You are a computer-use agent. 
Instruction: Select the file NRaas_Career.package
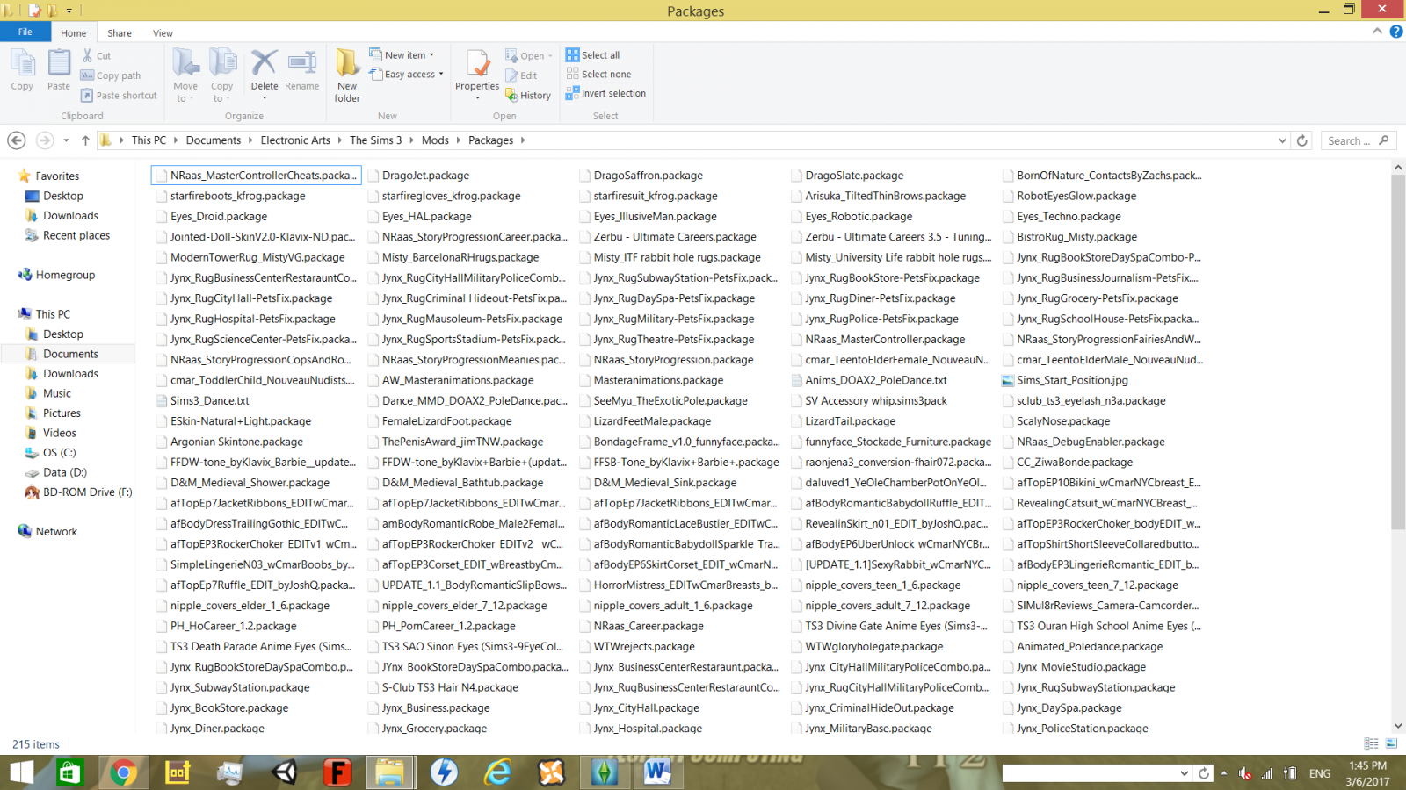click(x=649, y=626)
